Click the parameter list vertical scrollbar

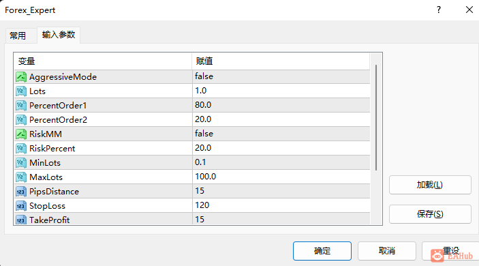click(x=376, y=117)
